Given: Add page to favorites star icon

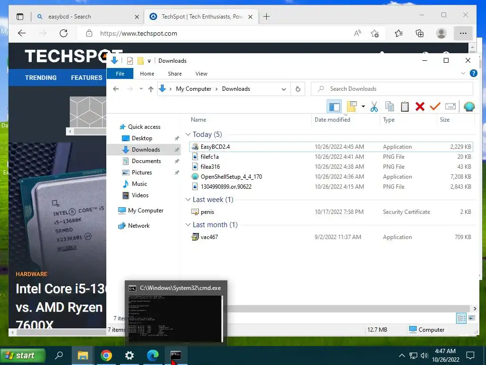Looking at the screenshot, I should tap(375, 33).
